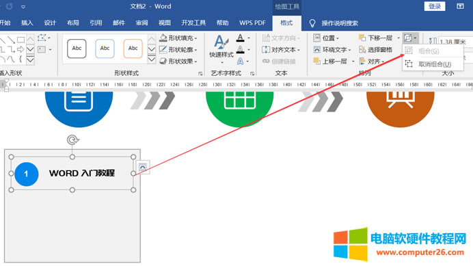473x266 pixels.
Task: Open the 视图 tab
Action: (x=165, y=23)
